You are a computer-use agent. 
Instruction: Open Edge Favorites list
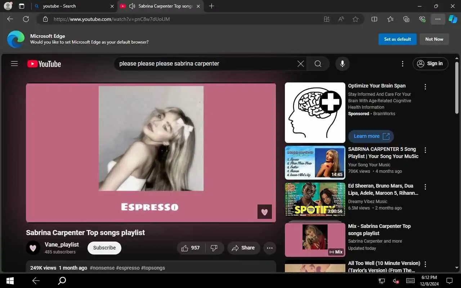390,19
